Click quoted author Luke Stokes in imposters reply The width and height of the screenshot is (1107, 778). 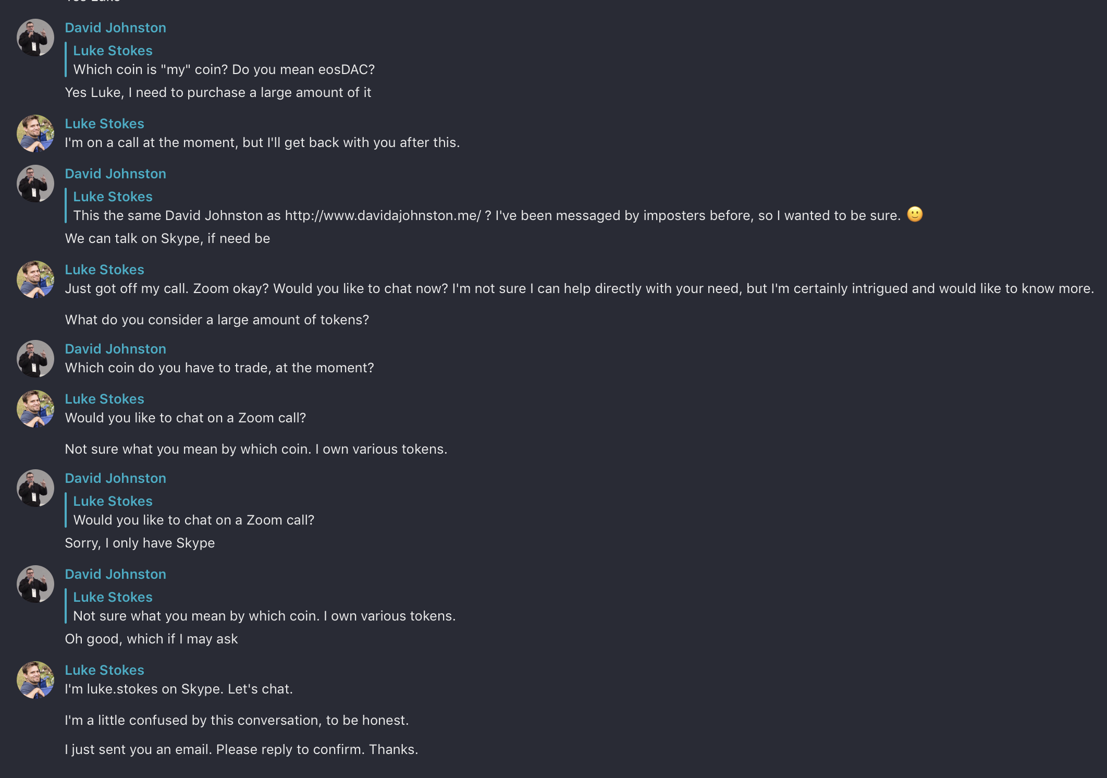pos(113,197)
